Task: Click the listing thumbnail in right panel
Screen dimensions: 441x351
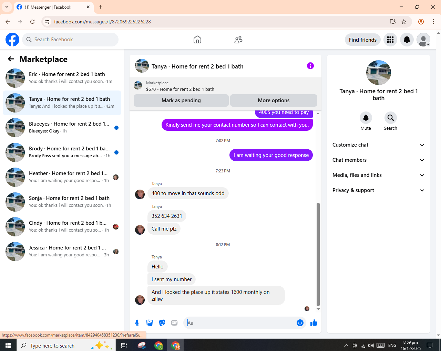Action: click(379, 73)
